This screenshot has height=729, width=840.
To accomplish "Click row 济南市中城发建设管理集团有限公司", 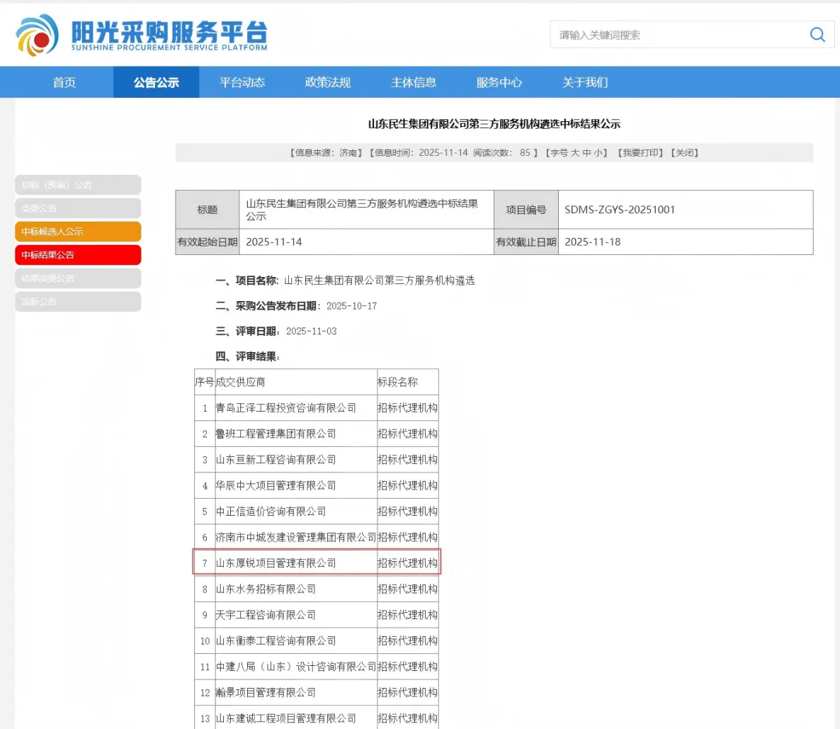I will [317, 537].
